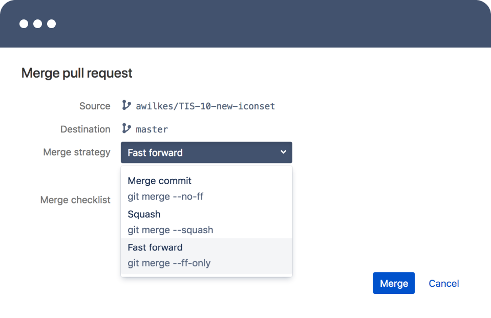
Task: Click the Source field label
Action: 95,106
